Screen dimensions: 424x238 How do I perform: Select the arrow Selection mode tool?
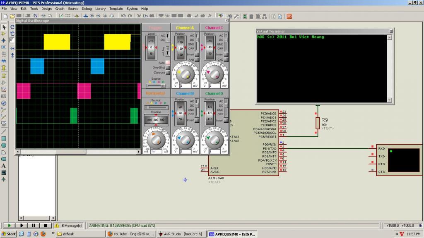click(x=4, y=27)
